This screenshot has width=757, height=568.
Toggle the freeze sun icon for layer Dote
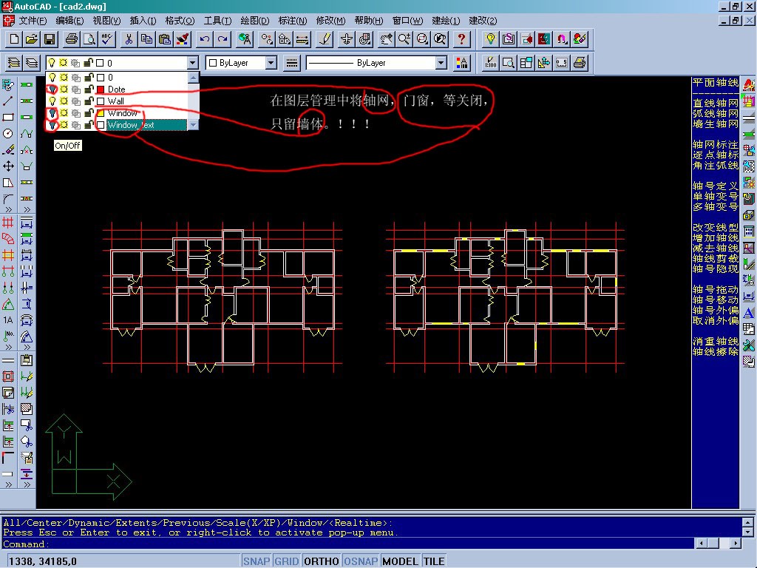point(64,89)
